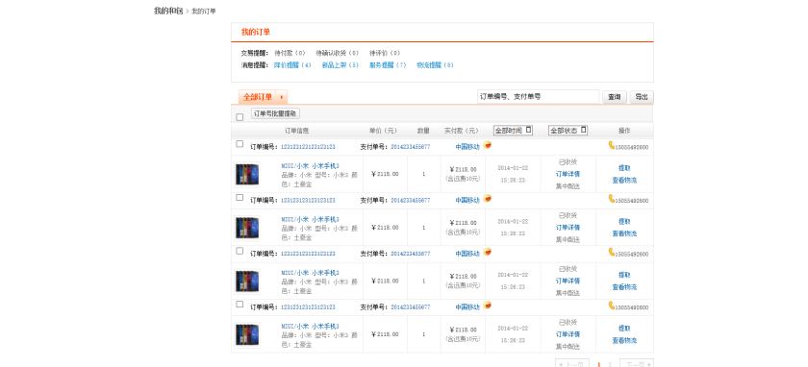Open the fourth order's MIUI/小米 product title
This screenshot has height=367, width=808.
pyautogui.click(x=310, y=327)
